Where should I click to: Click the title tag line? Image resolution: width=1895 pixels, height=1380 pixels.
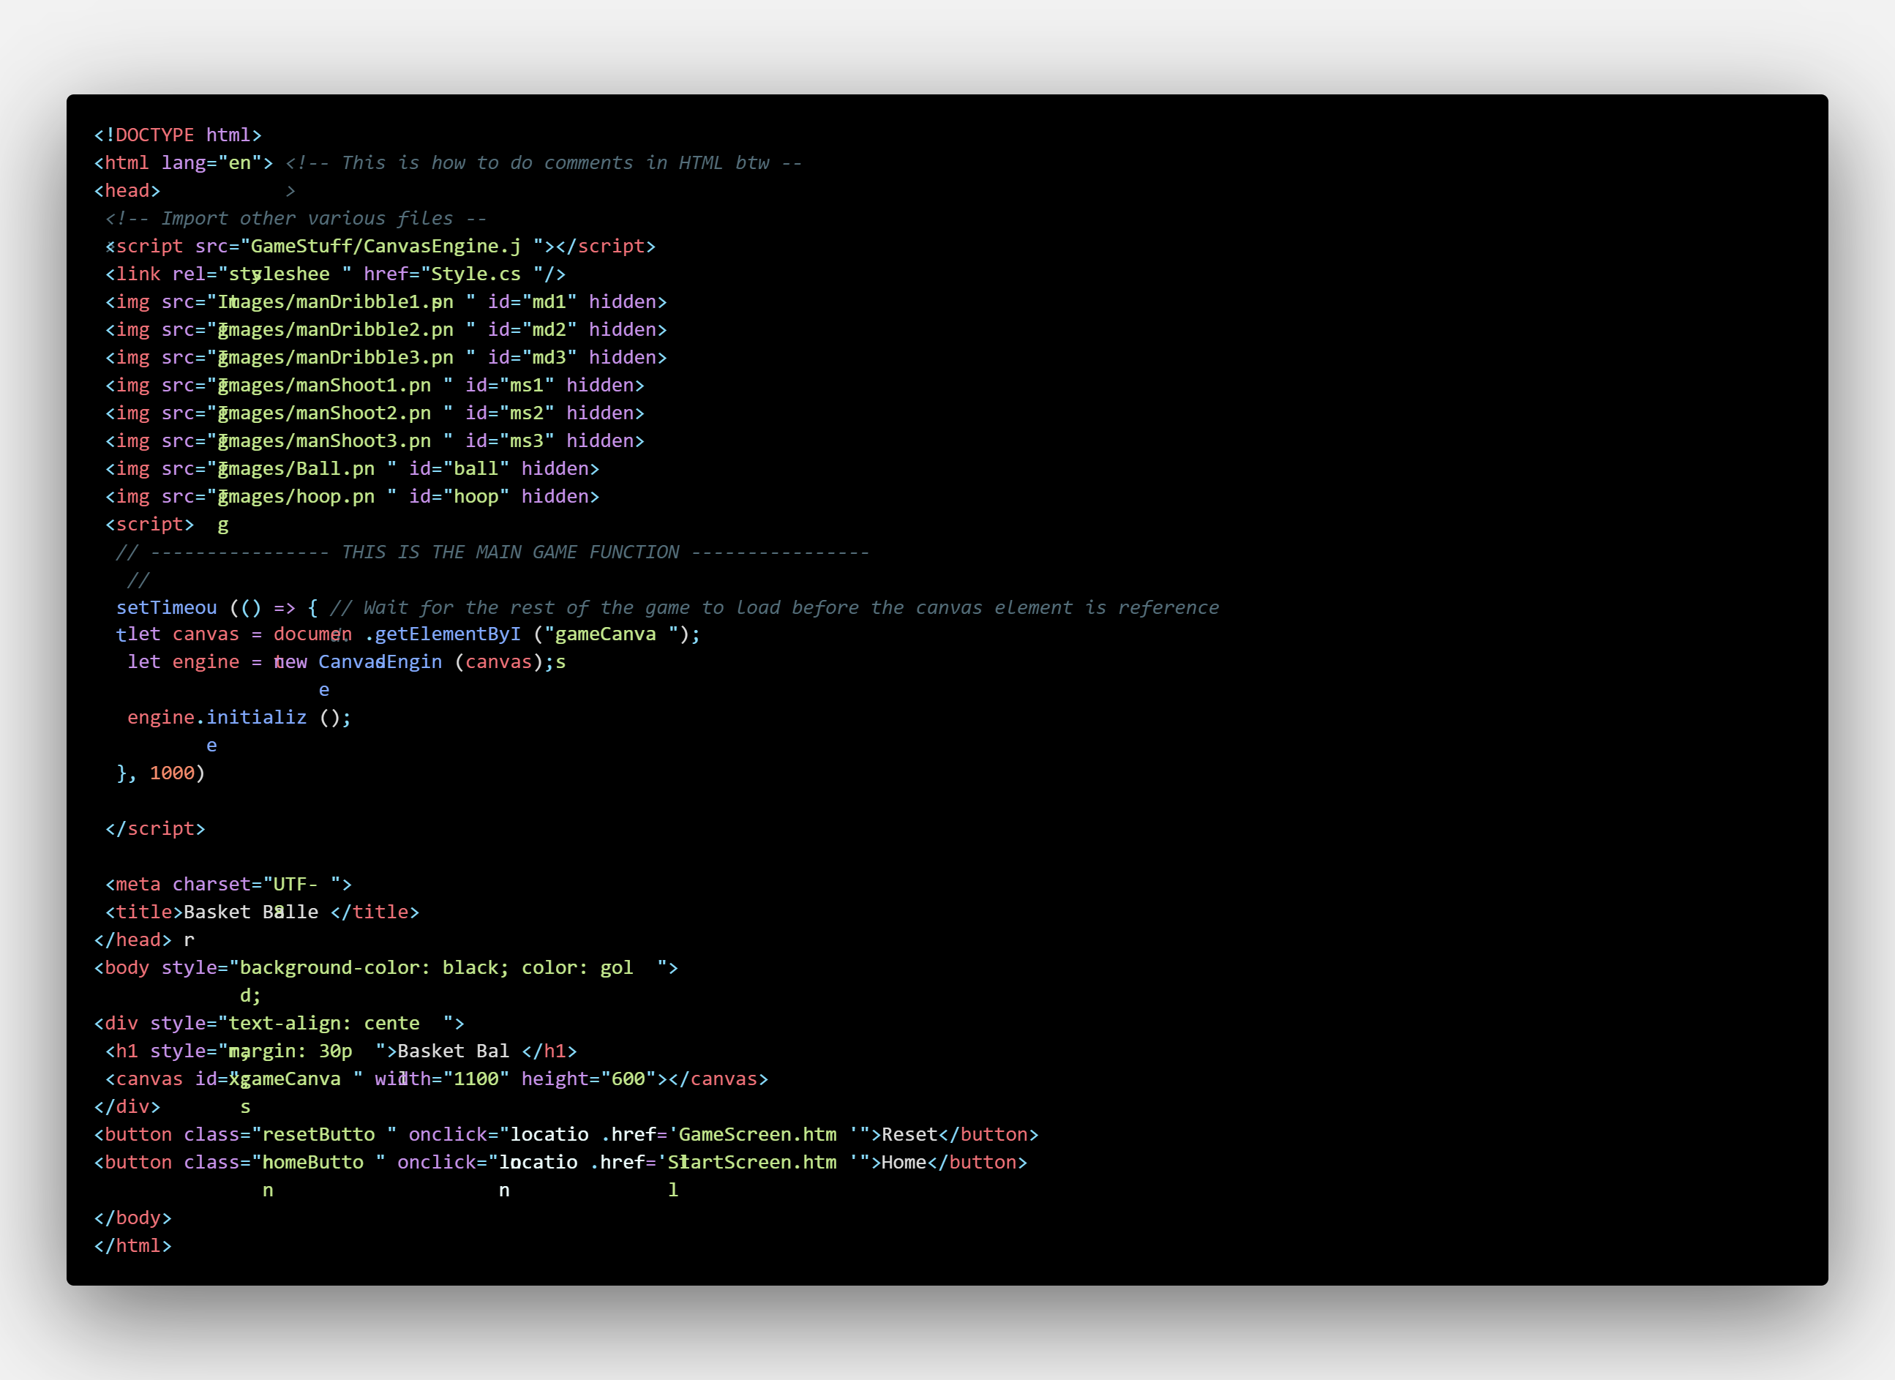click(x=261, y=912)
